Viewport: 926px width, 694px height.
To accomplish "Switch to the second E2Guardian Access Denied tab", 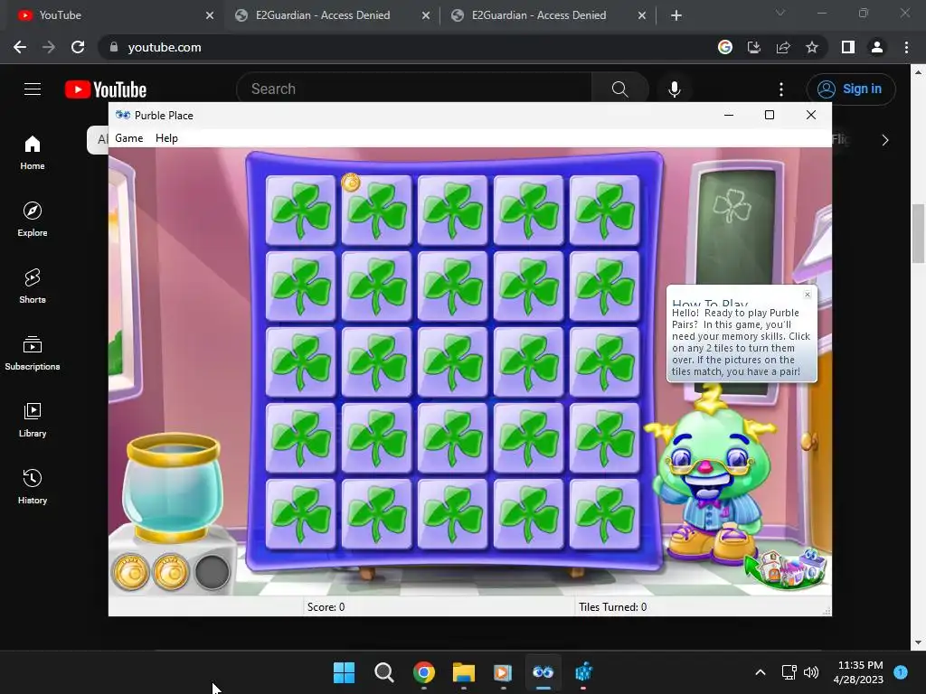I will tap(547, 15).
